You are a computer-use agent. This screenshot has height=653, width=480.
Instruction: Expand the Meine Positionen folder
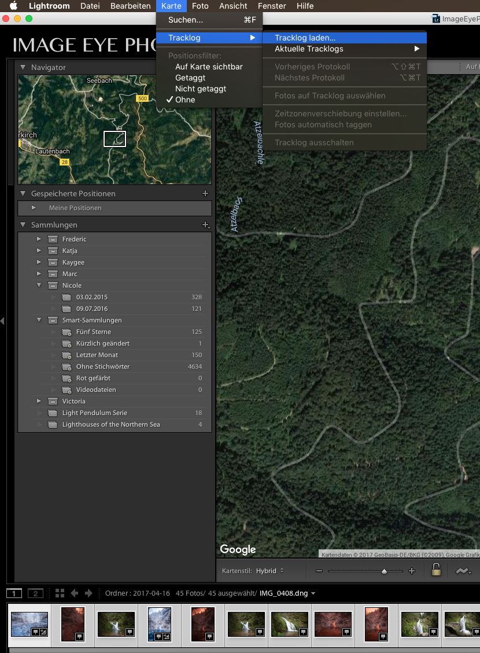(x=34, y=207)
